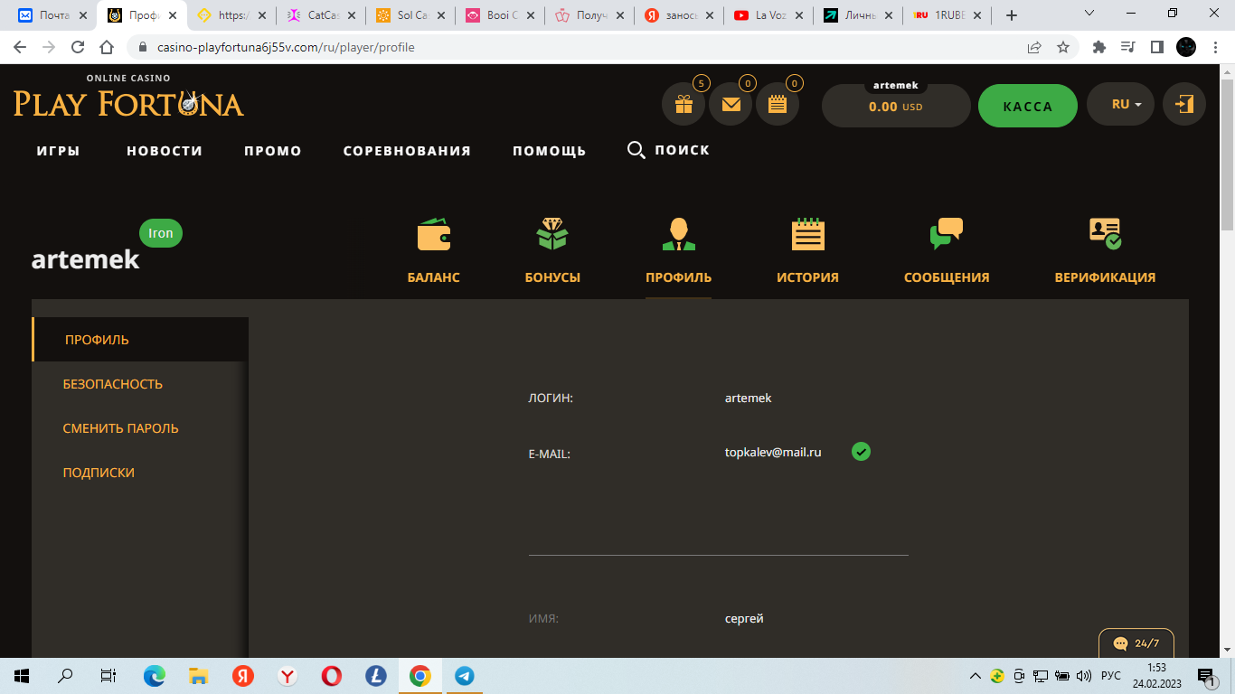The height and width of the screenshot is (694, 1235).
Task: Click the logout door icon
Action: (x=1183, y=105)
